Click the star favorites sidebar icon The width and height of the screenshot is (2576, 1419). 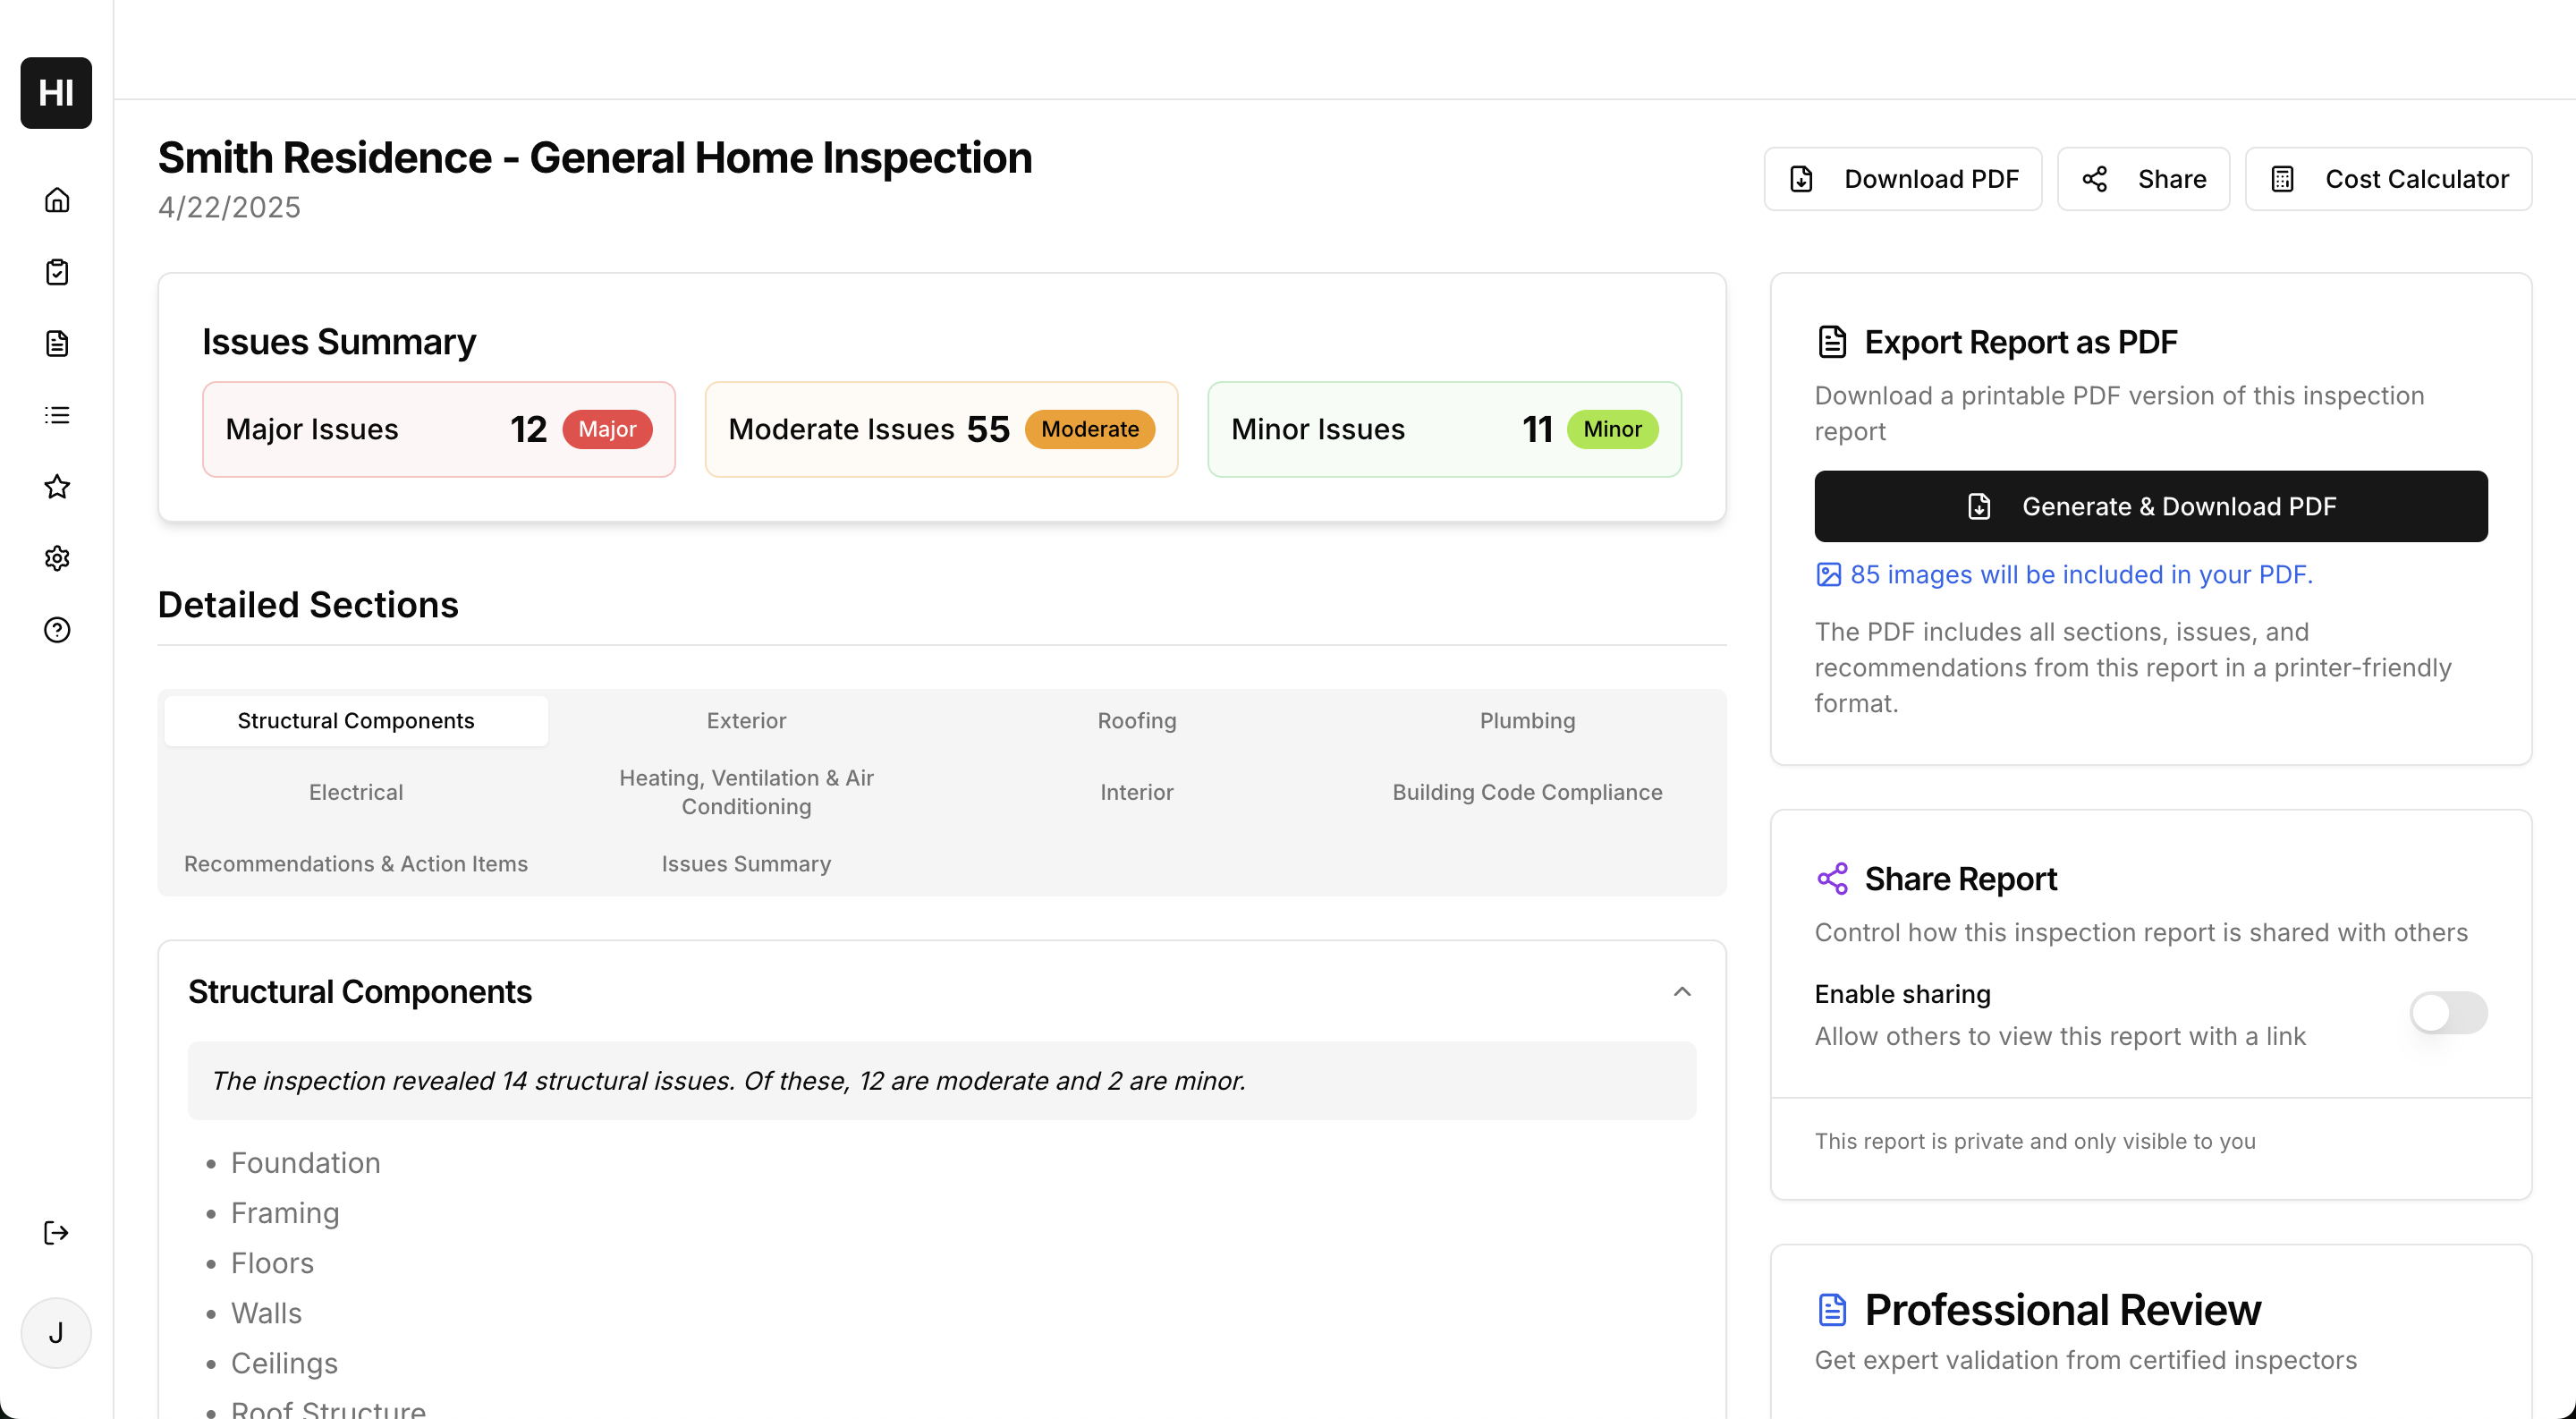(x=57, y=487)
